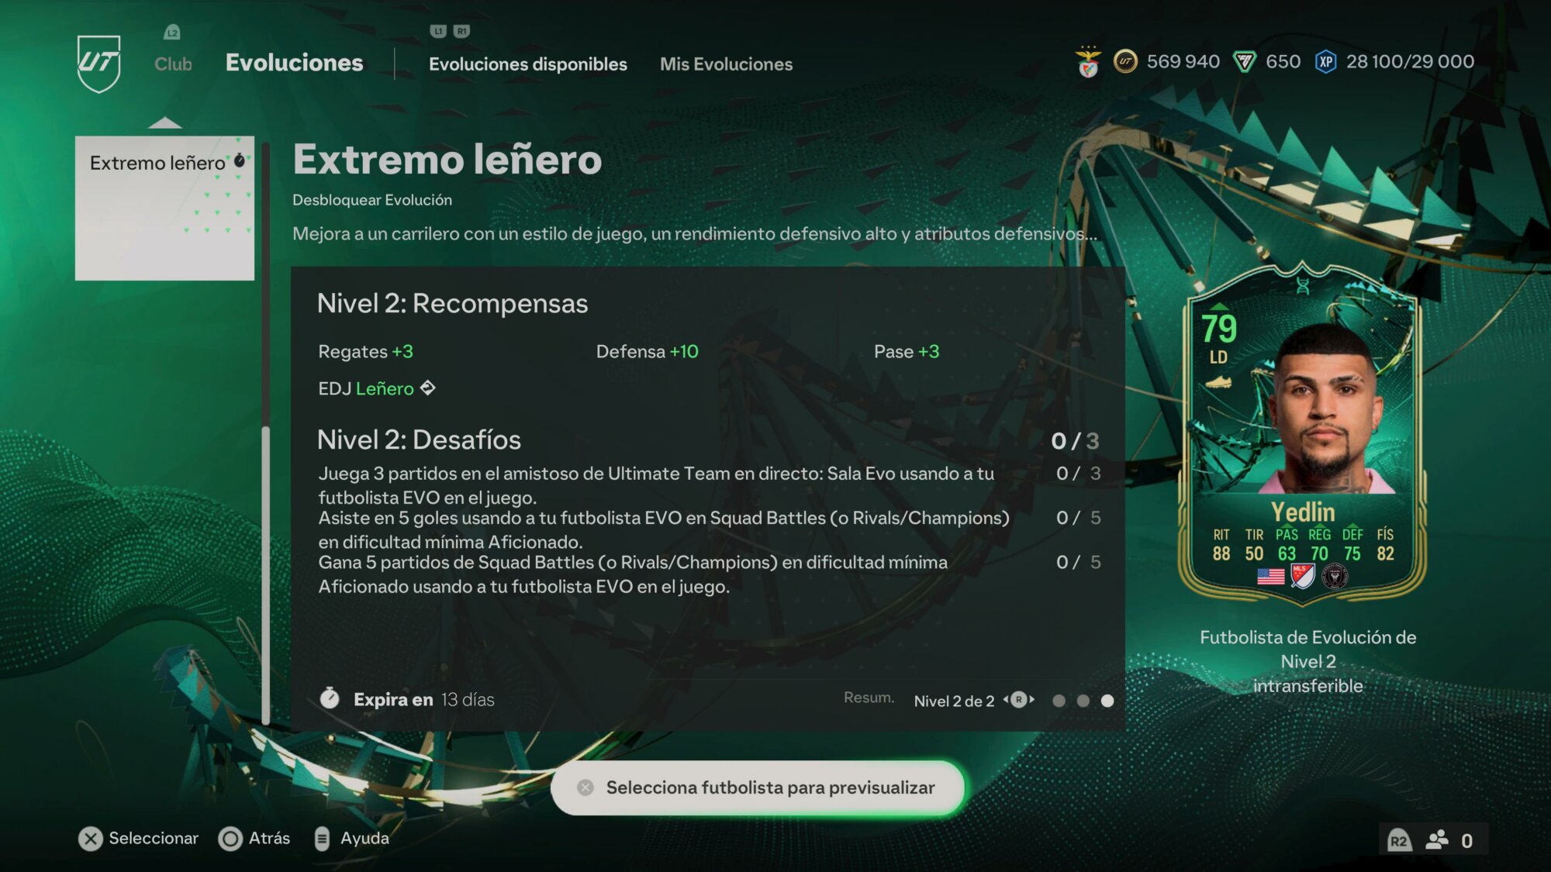The width and height of the screenshot is (1551, 872).
Task: Click the Ayuda options button prompt
Action: 351,839
